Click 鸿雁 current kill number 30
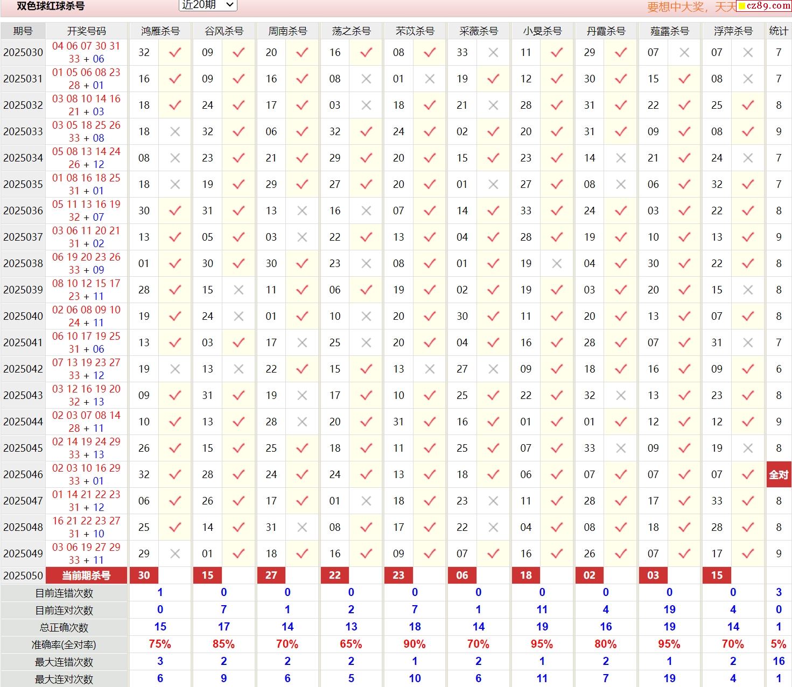The height and width of the screenshot is (687, 792). (x=144, y=576)
